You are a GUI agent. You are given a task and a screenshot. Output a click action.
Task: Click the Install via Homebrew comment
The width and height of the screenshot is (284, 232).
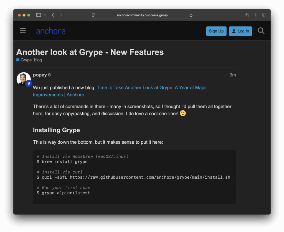(x=83, y=156)
